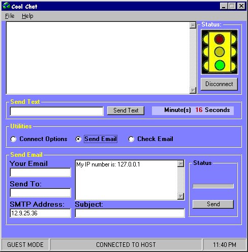Click the yellow middle traffic light
This screenshot has height=252, width=248.
click(x=220, y=52)
